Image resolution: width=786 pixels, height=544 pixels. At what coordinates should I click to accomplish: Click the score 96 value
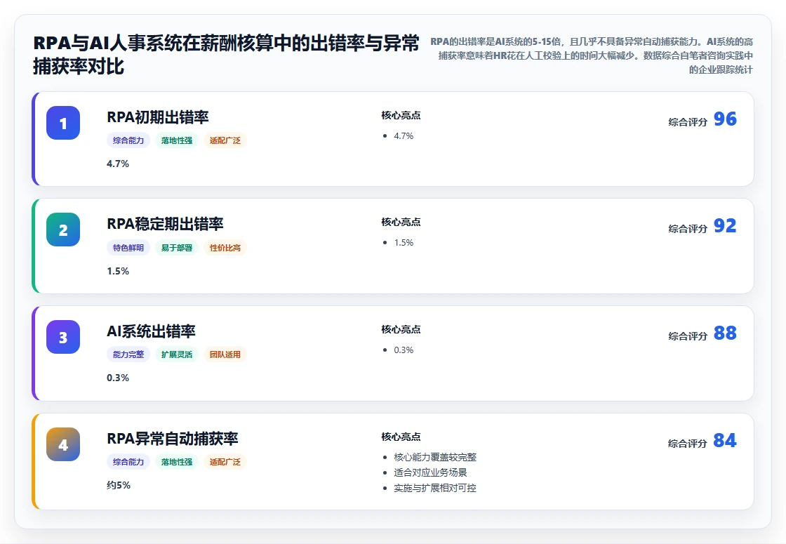pos(725,119)
